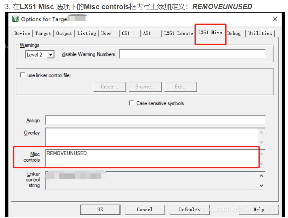Viewport: 288px width, 218px height.
Task: Open the Listing tab
Action: click(87, 33)
